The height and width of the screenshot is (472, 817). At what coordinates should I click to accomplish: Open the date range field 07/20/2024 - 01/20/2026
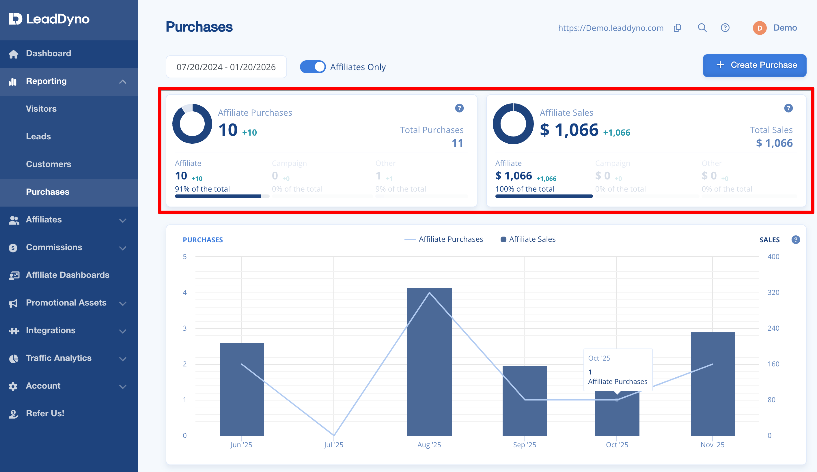[226, 67]
